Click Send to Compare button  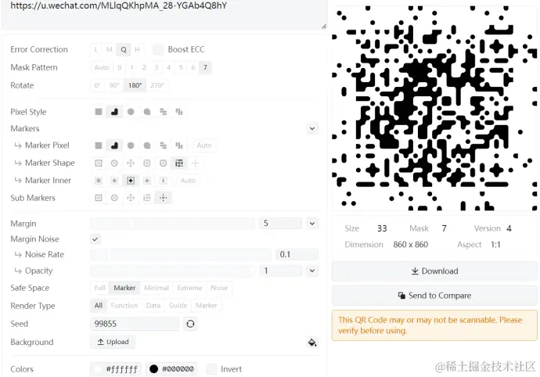tap(434, 296)
